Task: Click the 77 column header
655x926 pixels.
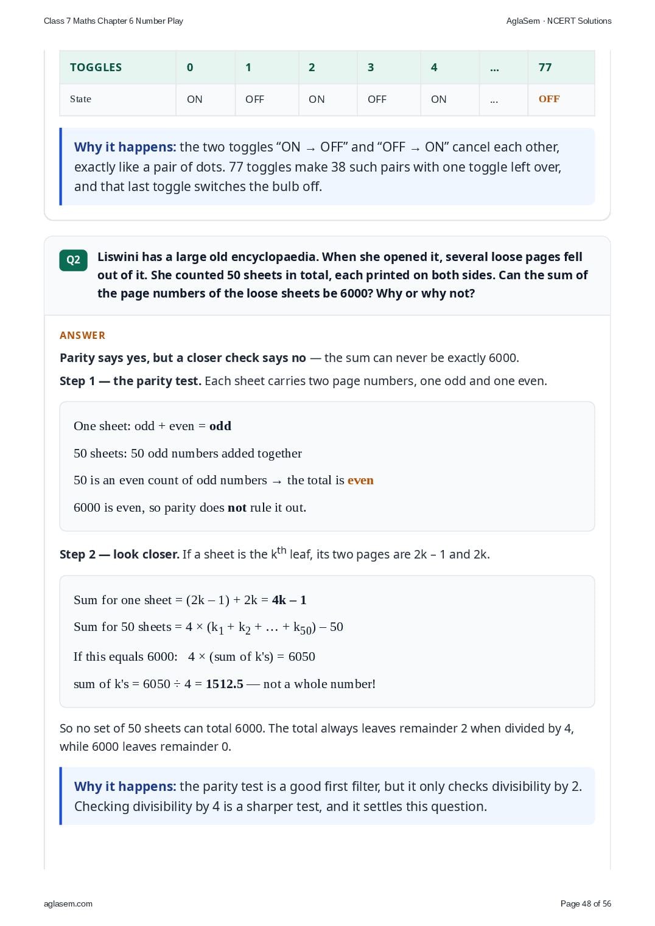Action: (561, 68)
